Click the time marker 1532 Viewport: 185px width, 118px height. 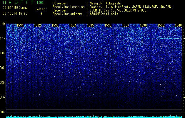point(37,25)
